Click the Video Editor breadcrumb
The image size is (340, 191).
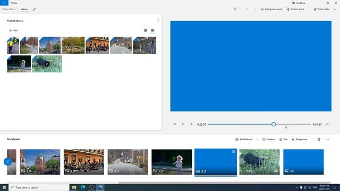[x=8, y=10]
